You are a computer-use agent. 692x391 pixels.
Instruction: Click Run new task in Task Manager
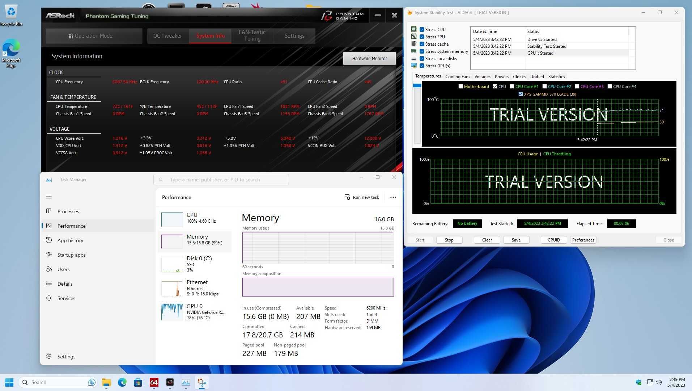point(362,197)
